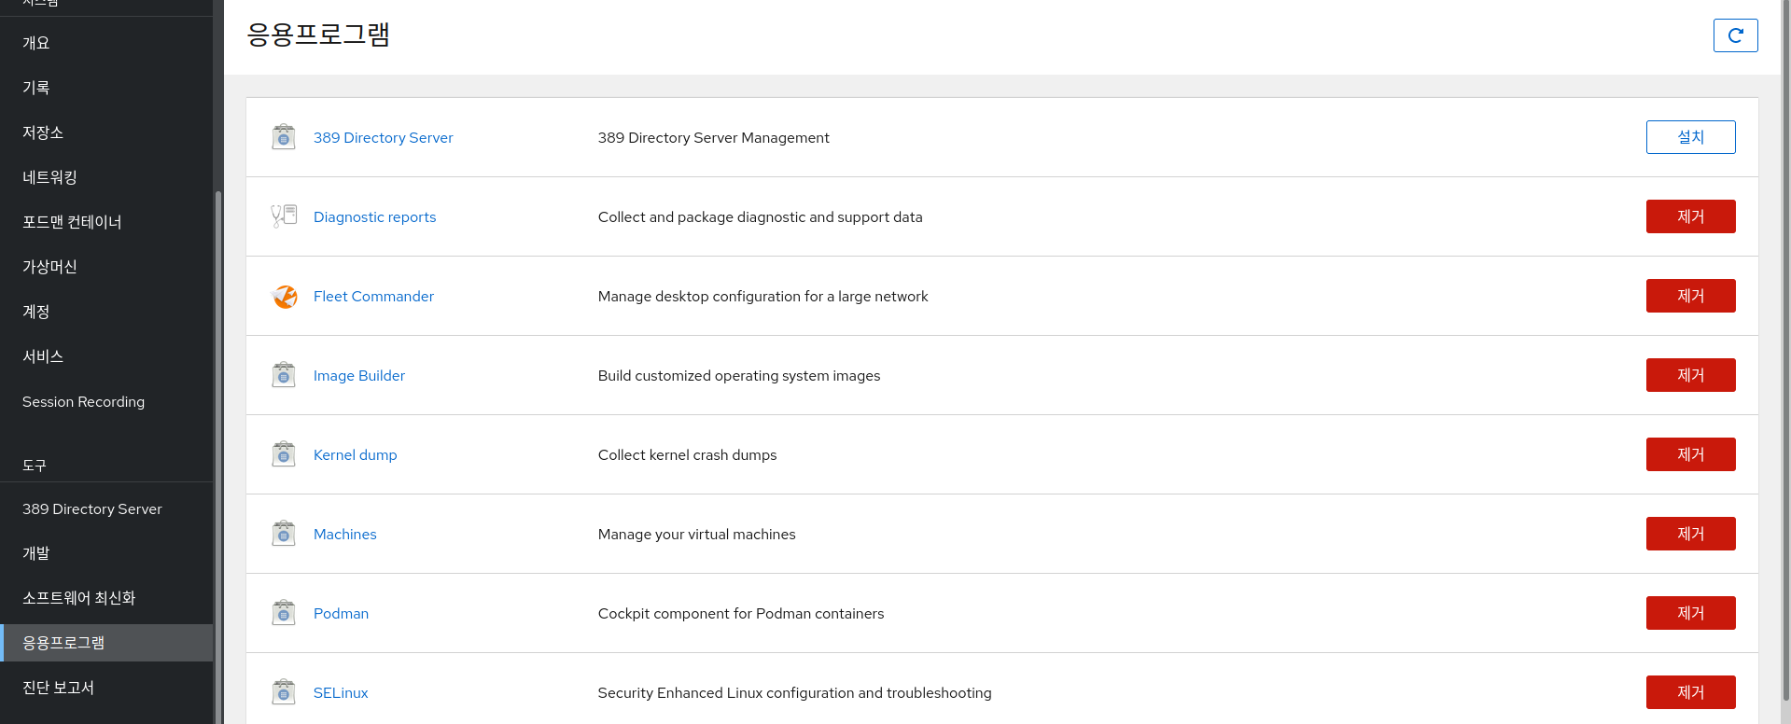Open 진단 보고서 in the sidebar

point(106,688)
